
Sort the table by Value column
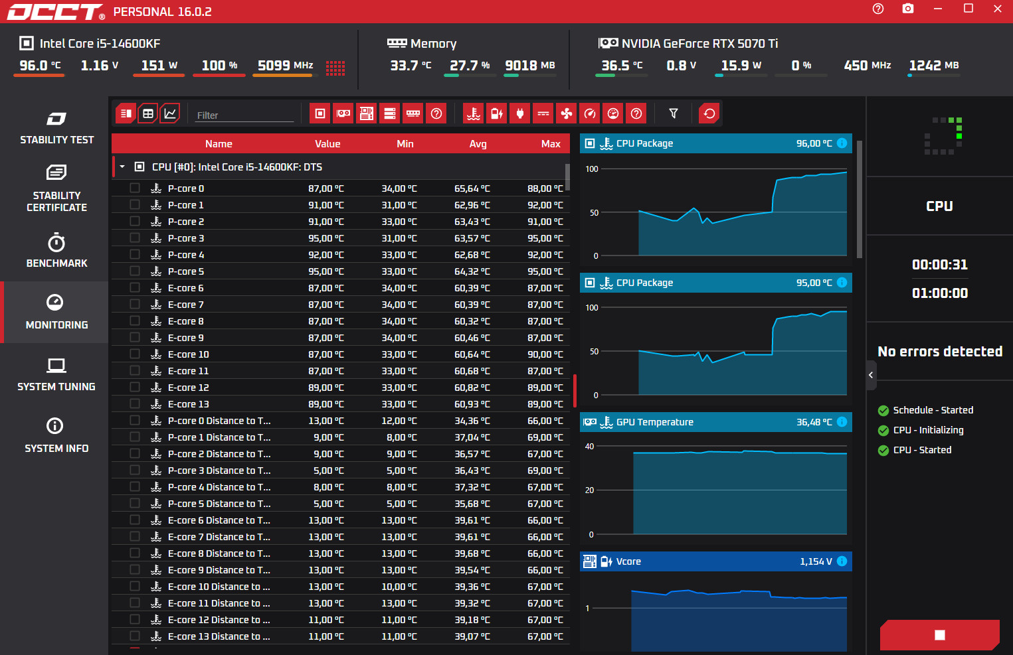[x=327, y=143]
